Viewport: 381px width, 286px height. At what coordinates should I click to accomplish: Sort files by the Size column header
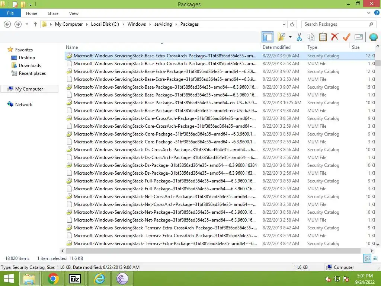point(362,47)
